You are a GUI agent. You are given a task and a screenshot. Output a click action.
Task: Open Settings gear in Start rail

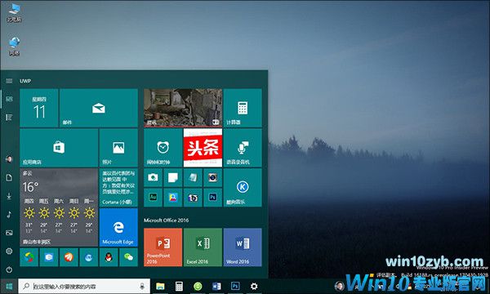pyautogui.click(x=9, y=251)
